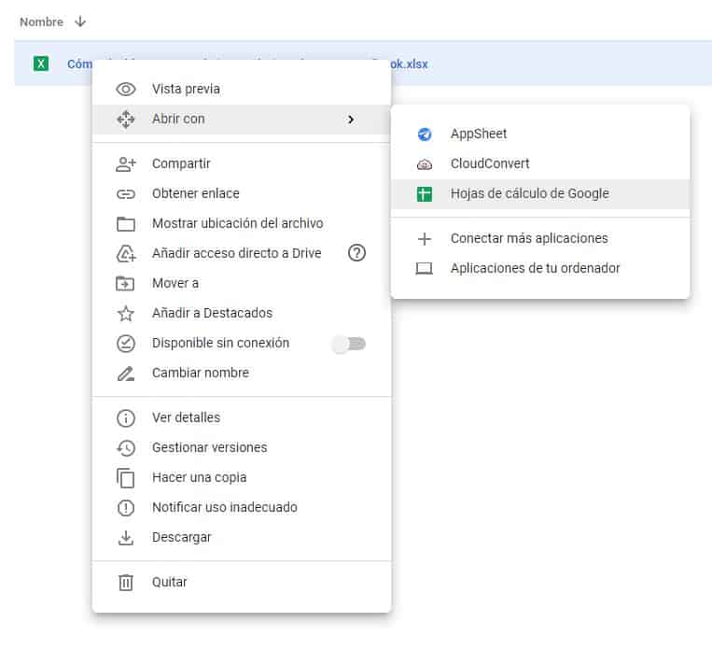Open Ver detalles entry
Viewport: 712px width, 650px height.
242,418
